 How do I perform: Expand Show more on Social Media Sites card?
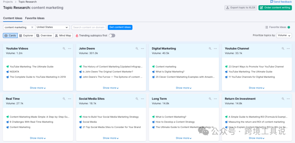pyautogui.click(x=111, y=138)
